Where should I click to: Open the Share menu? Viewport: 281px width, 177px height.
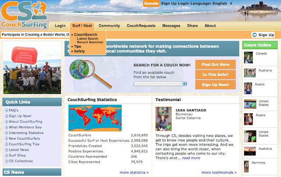(x=192, y=25)
